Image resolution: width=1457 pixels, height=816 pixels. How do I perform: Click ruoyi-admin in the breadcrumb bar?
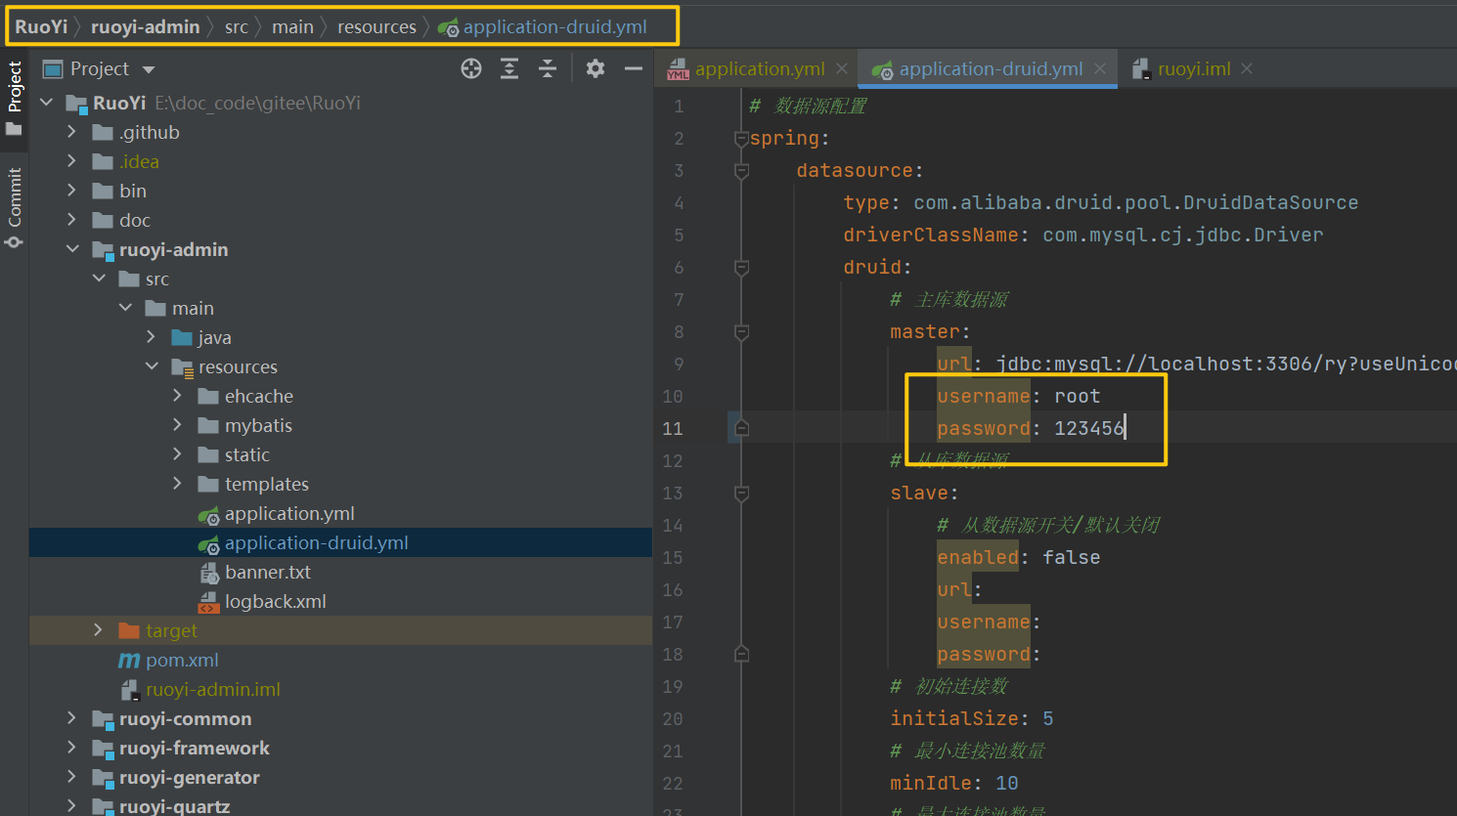(x=145, y=26)
